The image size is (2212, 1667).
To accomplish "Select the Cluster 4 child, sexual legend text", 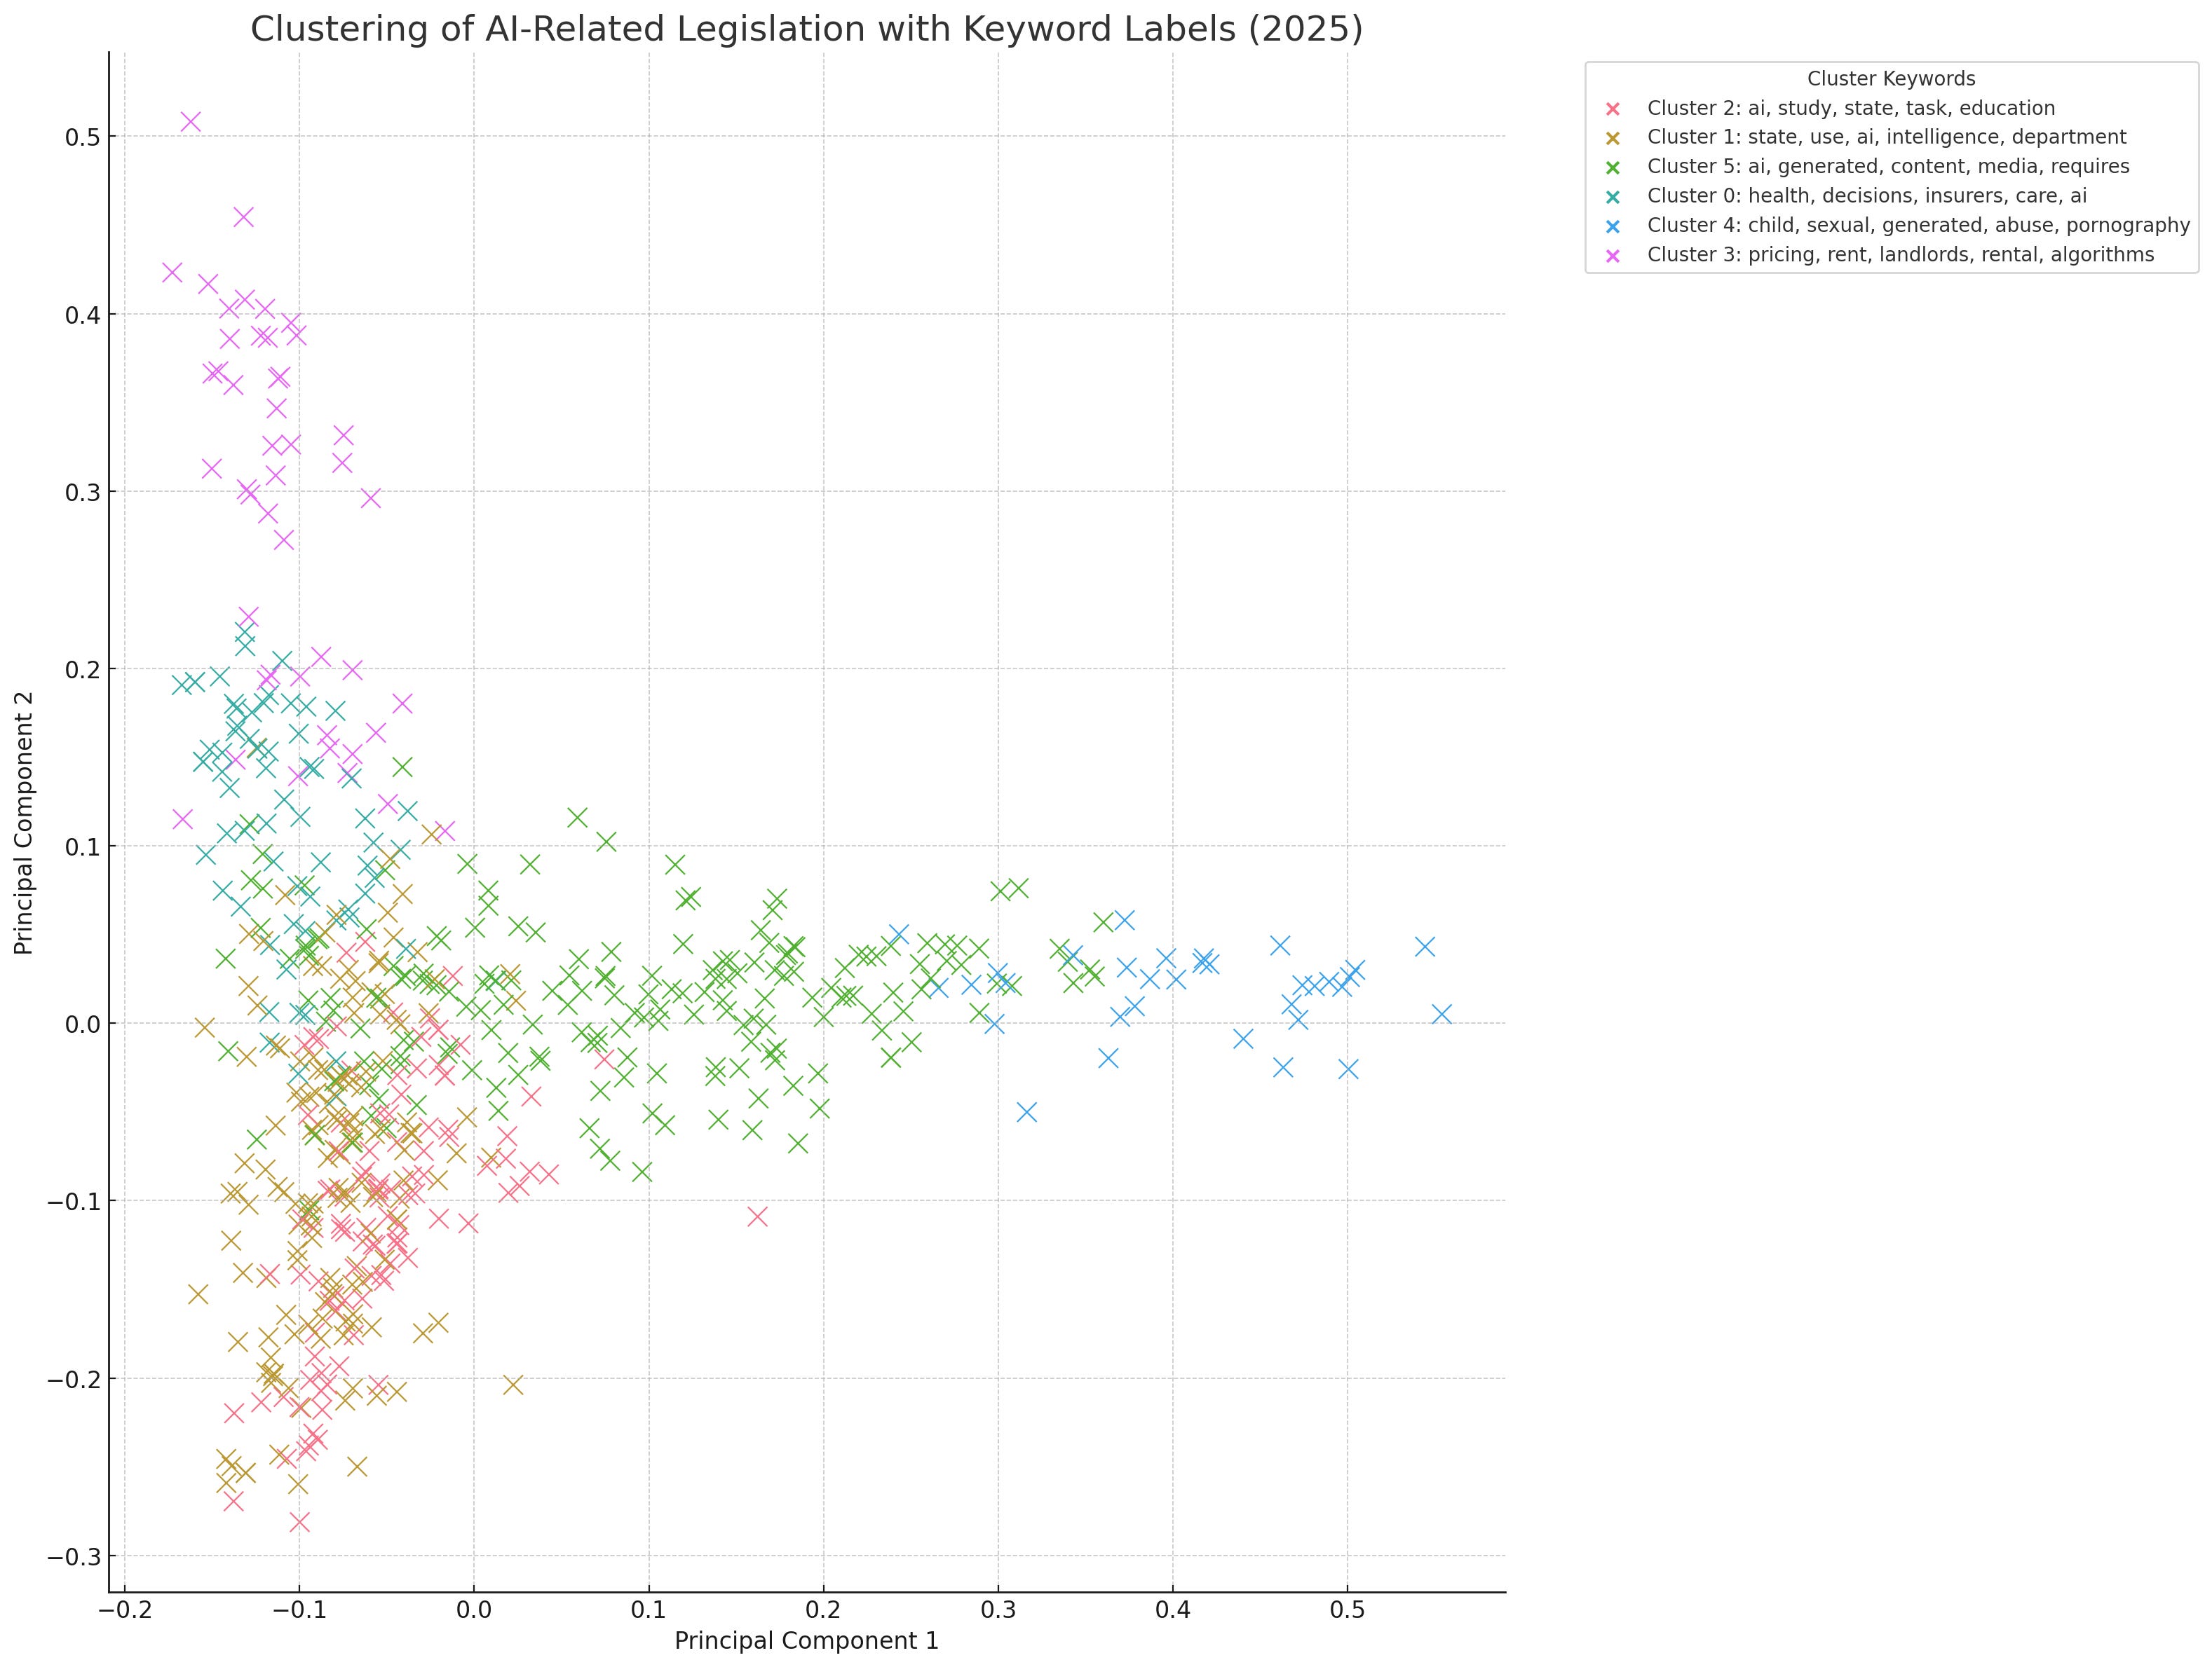I will point(1918,226).
